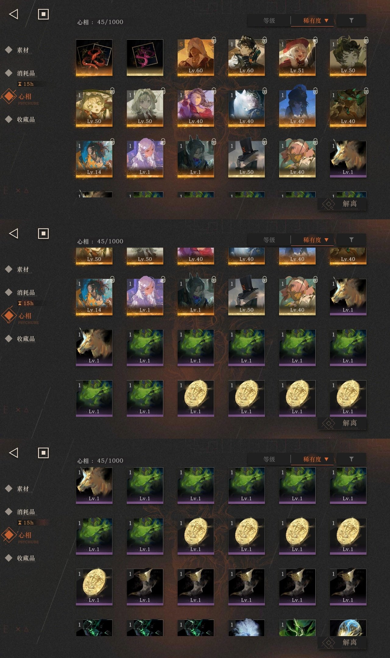Select the green lightning psychube card

point(297,628)
